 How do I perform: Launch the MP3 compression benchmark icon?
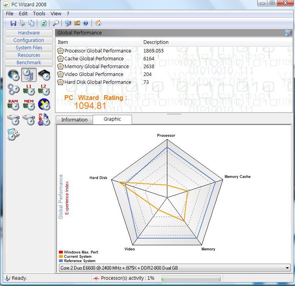tap(44, 119)
